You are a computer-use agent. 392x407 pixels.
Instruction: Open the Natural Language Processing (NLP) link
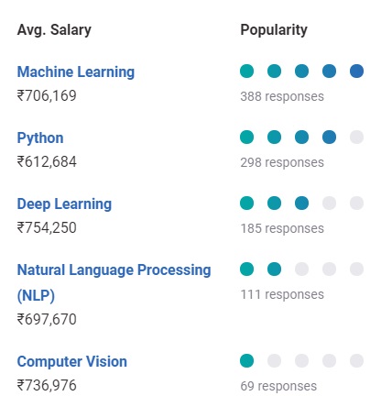[x=114, y=282]
